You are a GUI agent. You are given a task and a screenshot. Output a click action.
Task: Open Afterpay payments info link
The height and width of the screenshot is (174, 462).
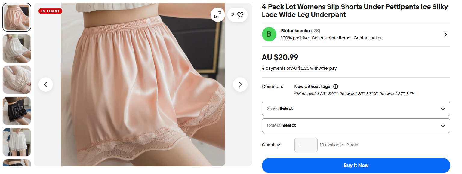(x=299, y=68)
